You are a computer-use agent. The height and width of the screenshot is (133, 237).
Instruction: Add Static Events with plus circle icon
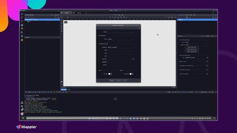point(207,74)
